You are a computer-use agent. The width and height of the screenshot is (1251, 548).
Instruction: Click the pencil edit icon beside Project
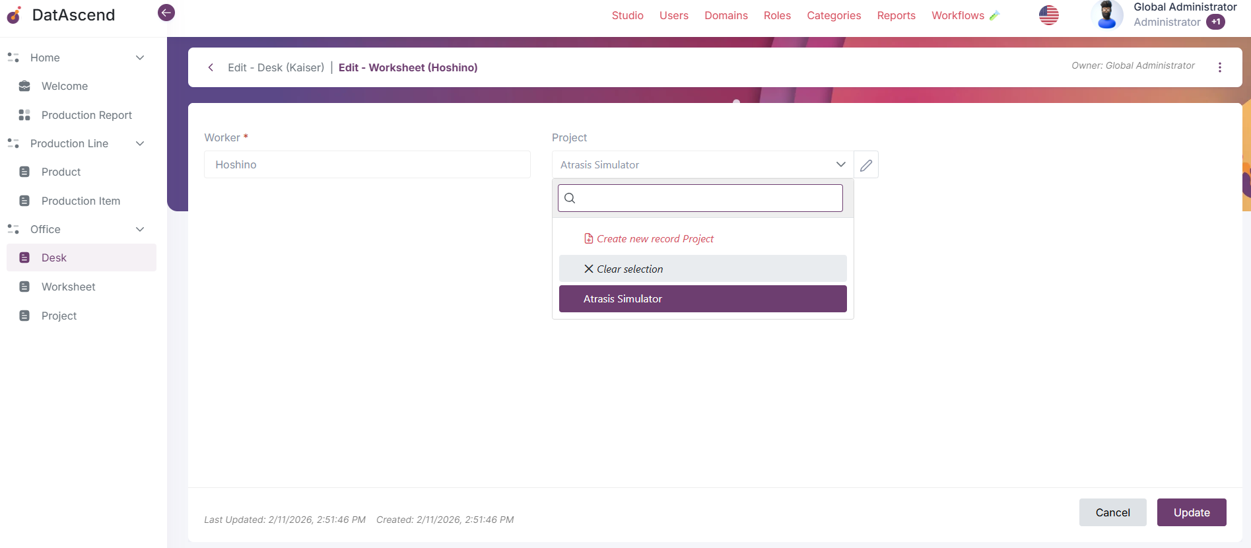click(866, 165)
